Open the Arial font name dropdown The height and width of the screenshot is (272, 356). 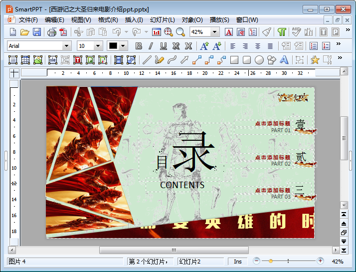click(66, 46)
